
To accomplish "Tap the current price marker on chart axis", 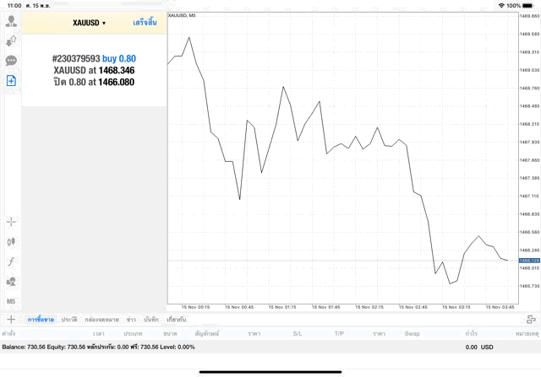I will click(529, 261).
